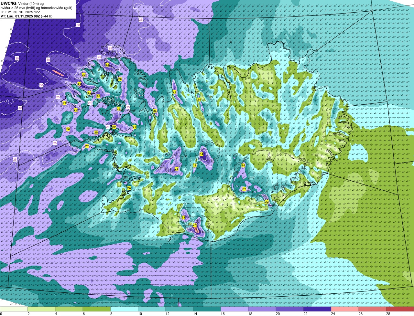The width and height of the screenshot is (414, 316).
Task: Pick the olive green 6–8 legend swatch
Action: (97, 309)
